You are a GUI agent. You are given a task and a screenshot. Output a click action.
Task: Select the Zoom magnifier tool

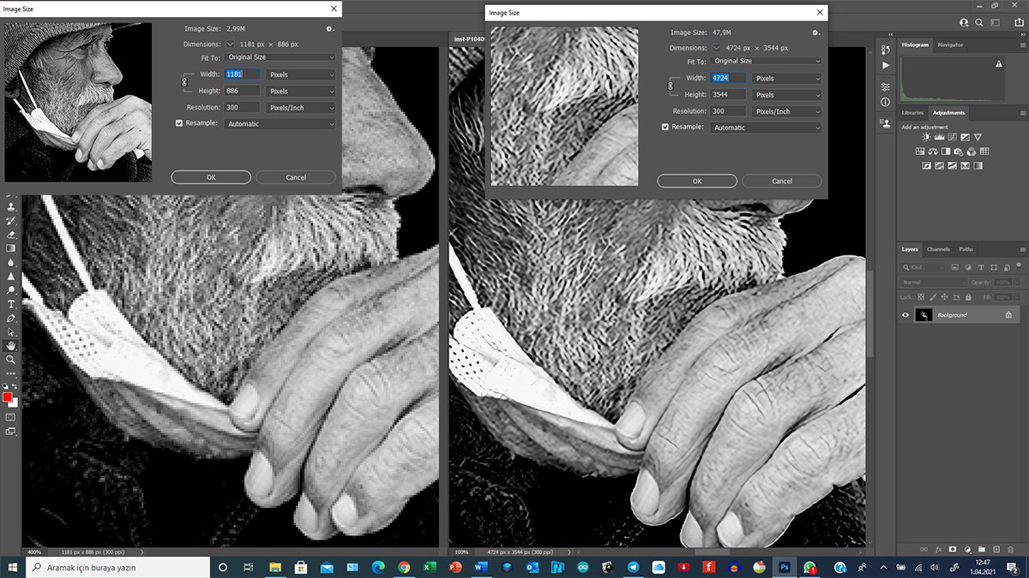click(11, 360)
